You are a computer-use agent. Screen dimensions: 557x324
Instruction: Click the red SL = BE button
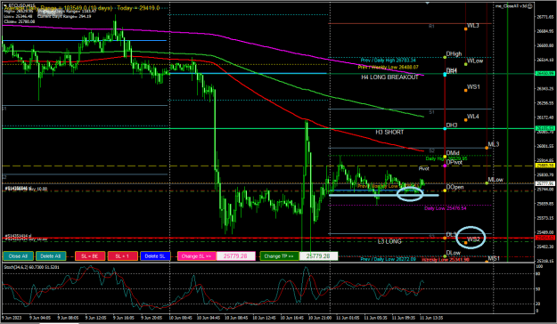tap(90, 255)
